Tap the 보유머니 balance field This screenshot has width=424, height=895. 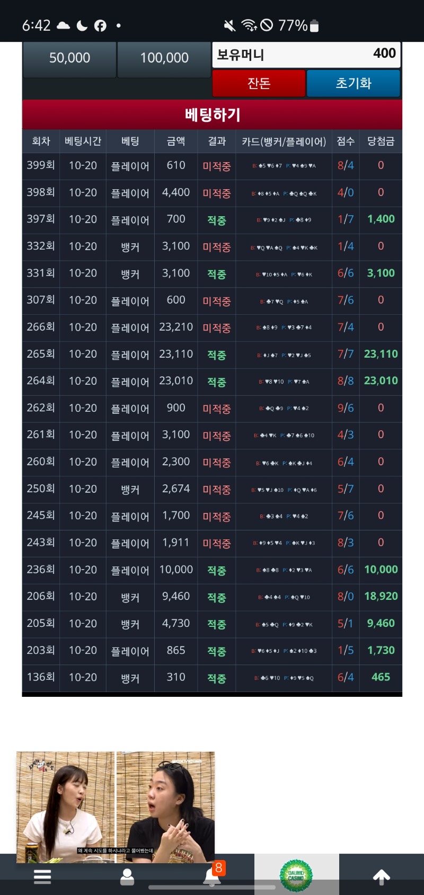(x=306, y=55)
